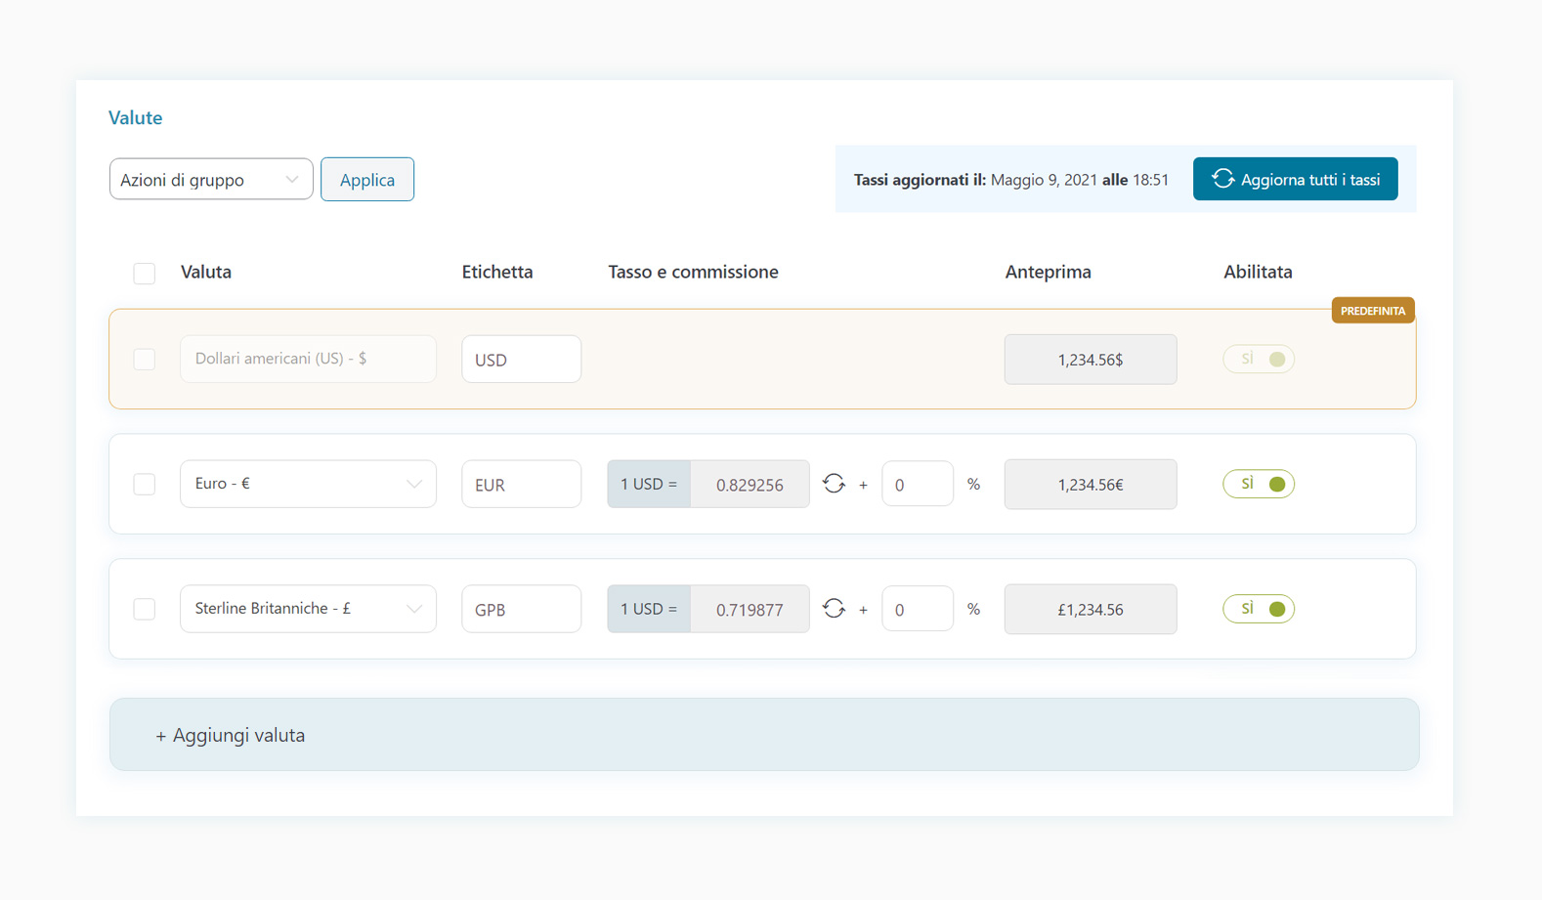Tick the select-all checkbox in the header
Screen dimensions: 1542x900
click(145, 273)
